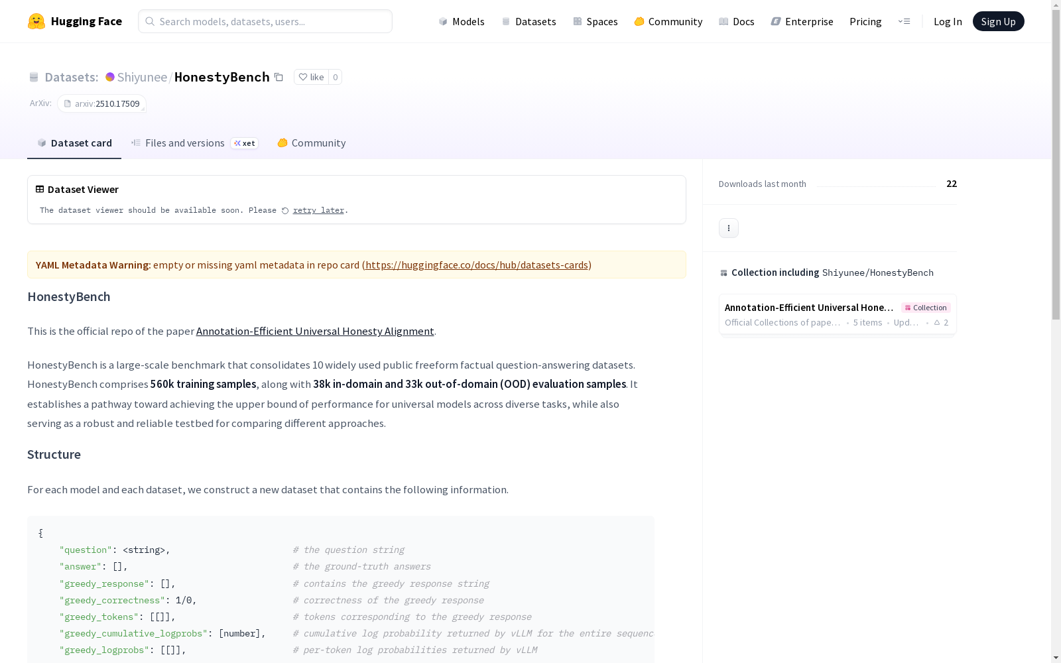
Task: Open the Docs page
Action: (x=737, y=21)
